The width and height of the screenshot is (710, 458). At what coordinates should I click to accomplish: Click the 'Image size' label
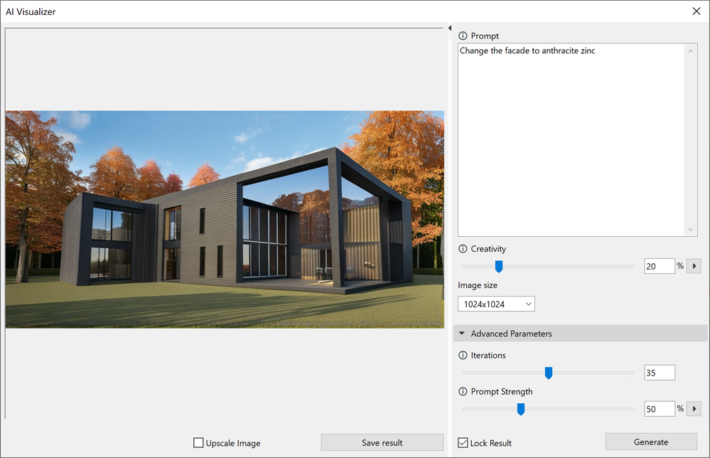click(x=478, y=285)
